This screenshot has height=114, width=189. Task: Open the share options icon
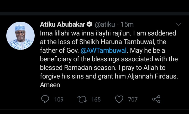pyautogui.click(x=156, y=99)
